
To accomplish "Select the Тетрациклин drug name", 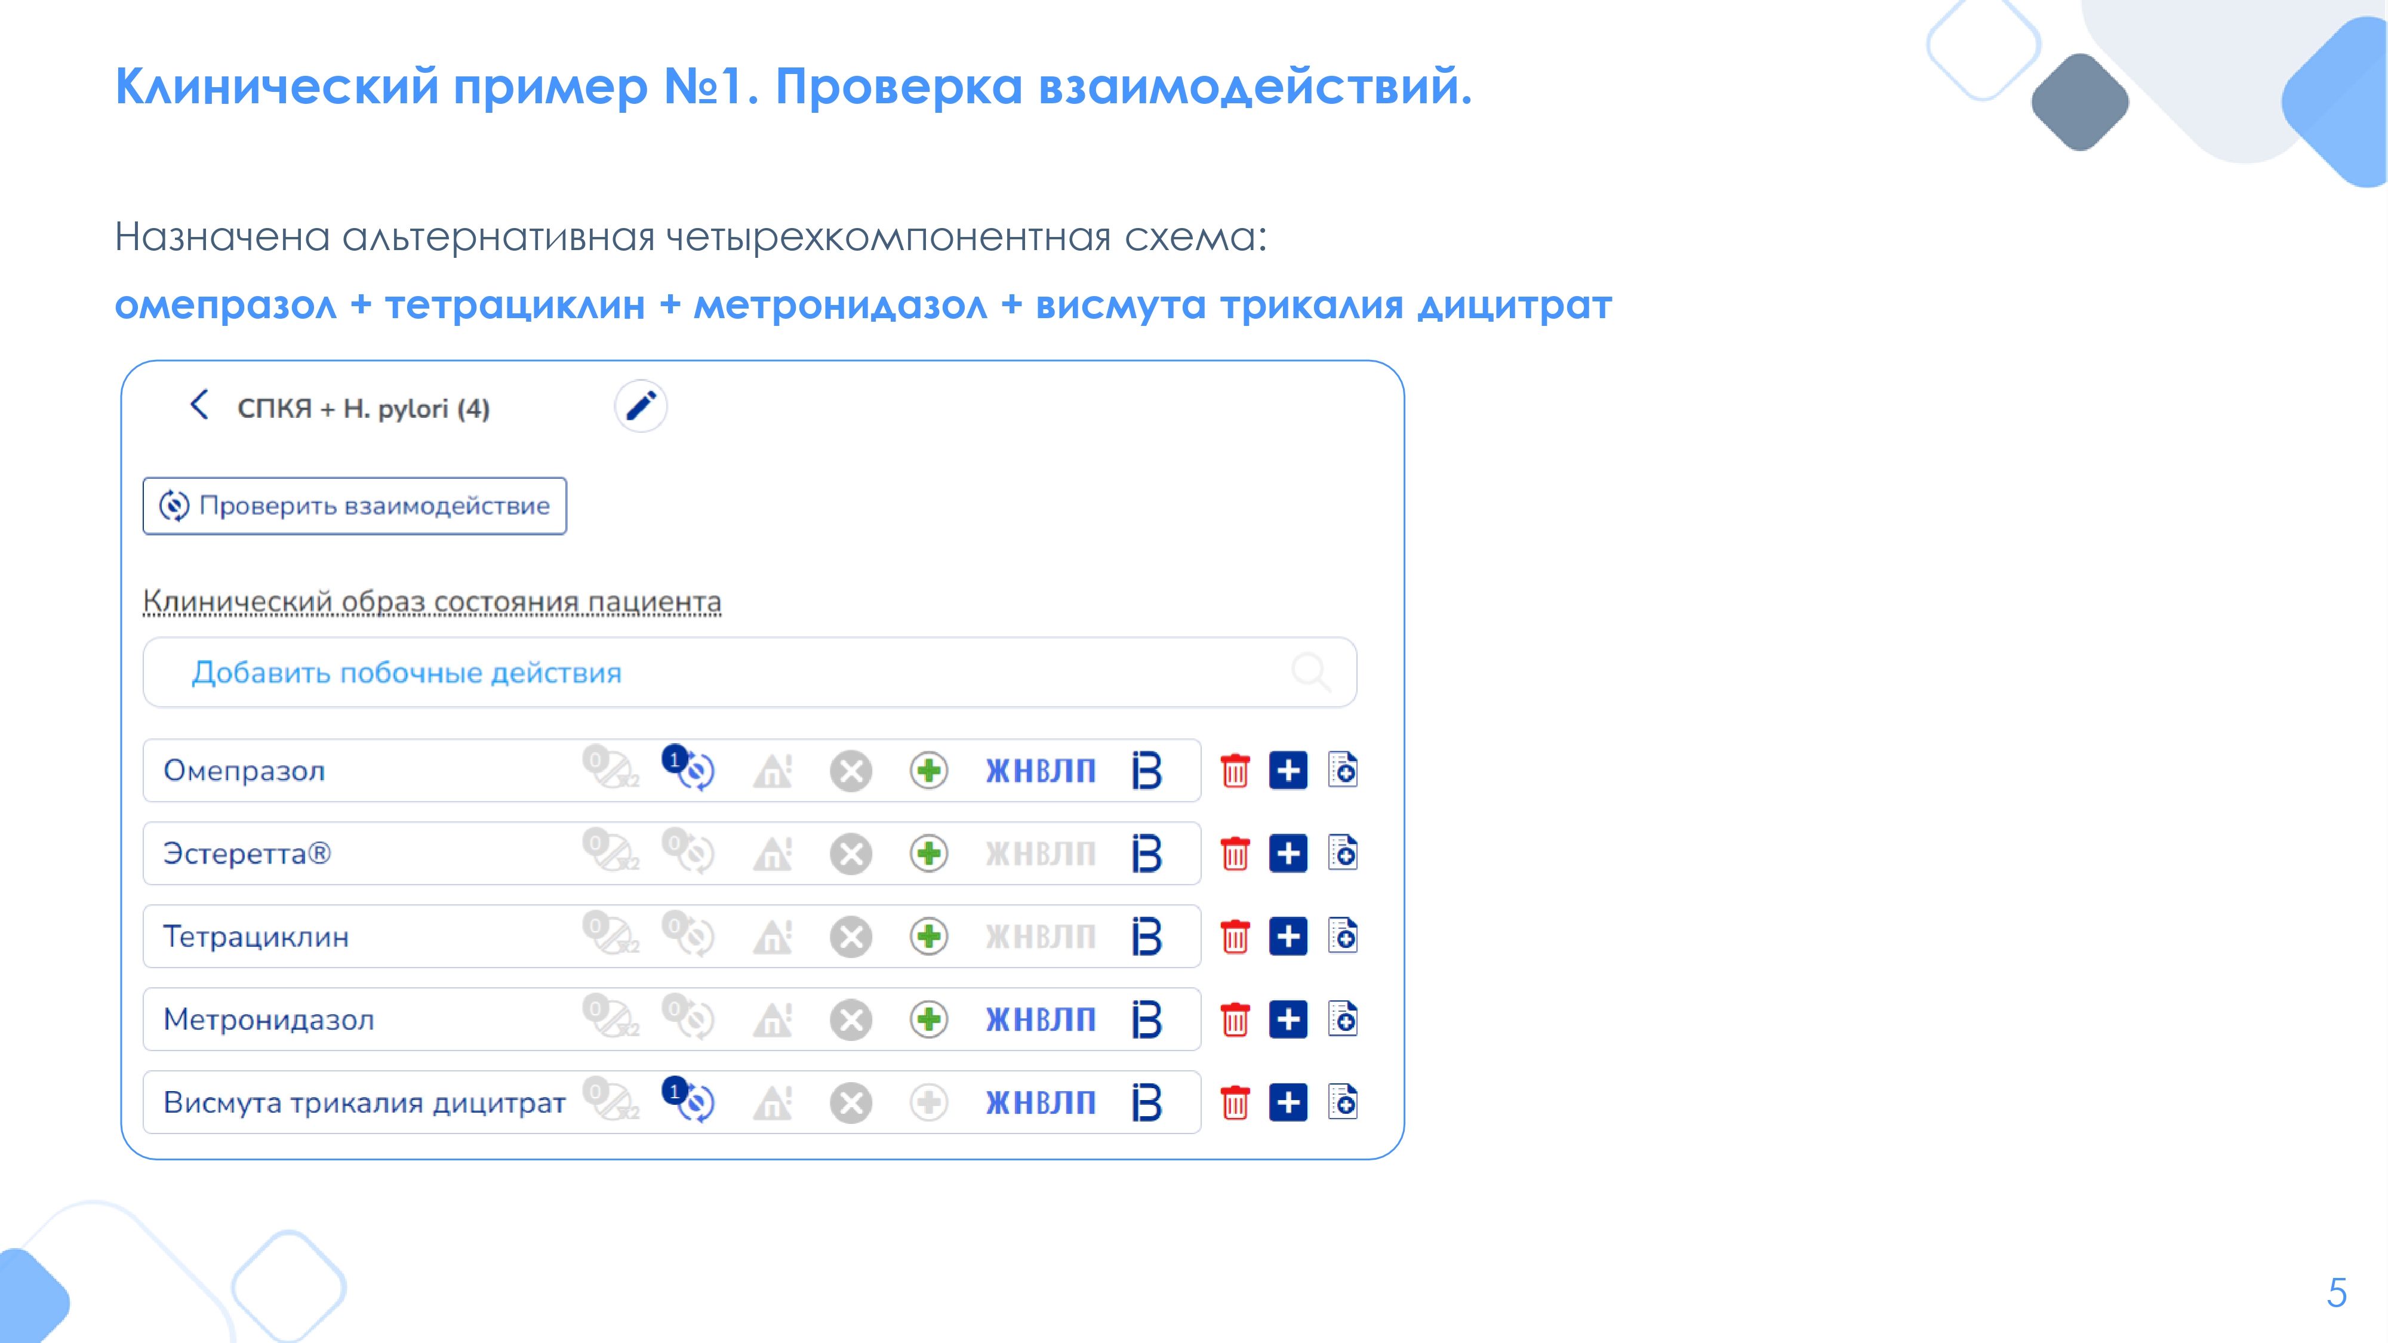I will click(x=257, y=936).
